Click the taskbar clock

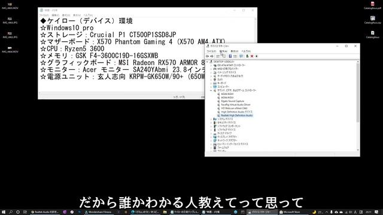[x=369, y=212]
